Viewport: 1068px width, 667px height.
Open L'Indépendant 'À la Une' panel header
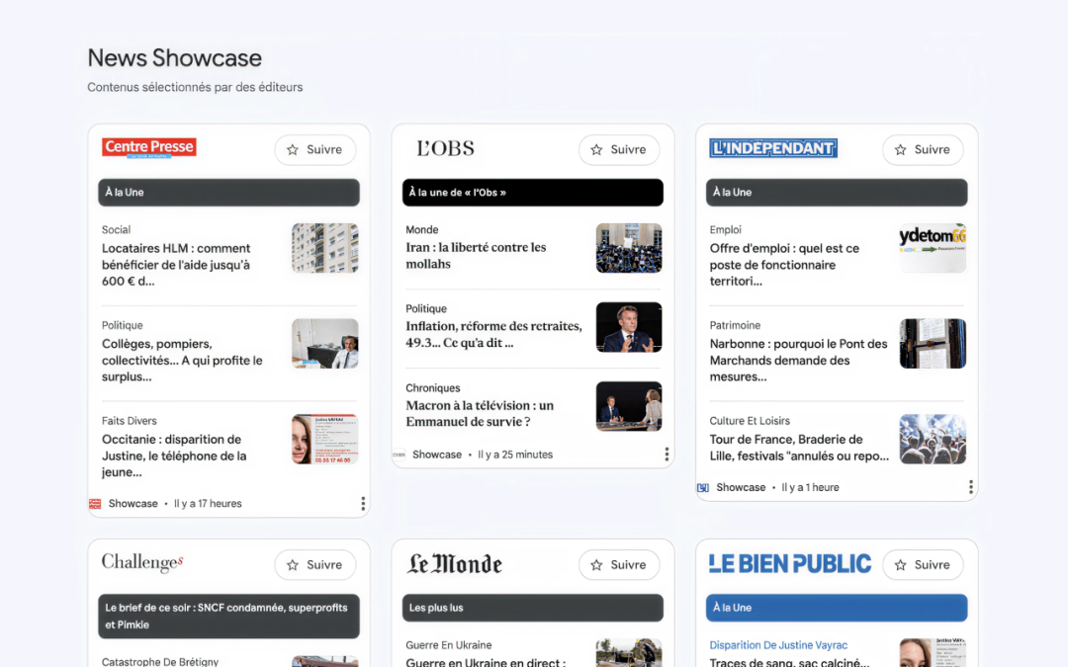(x=837, y=193)
